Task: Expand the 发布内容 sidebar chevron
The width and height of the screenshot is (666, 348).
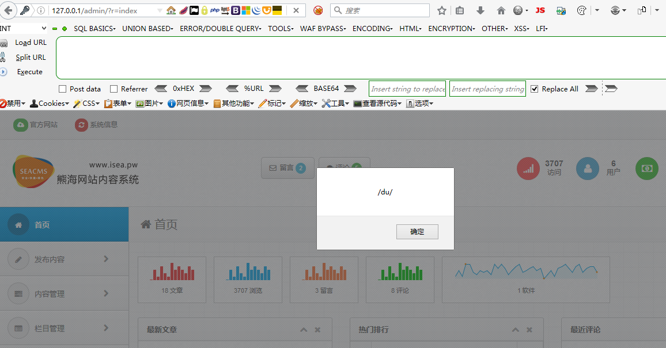Action: [106, 259]
